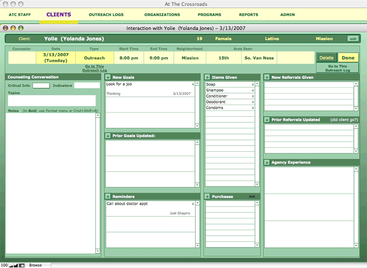Click the 'Call about doctor appt' reminder text
Viewport: 367px width, 268px height.
coord(127,204)
